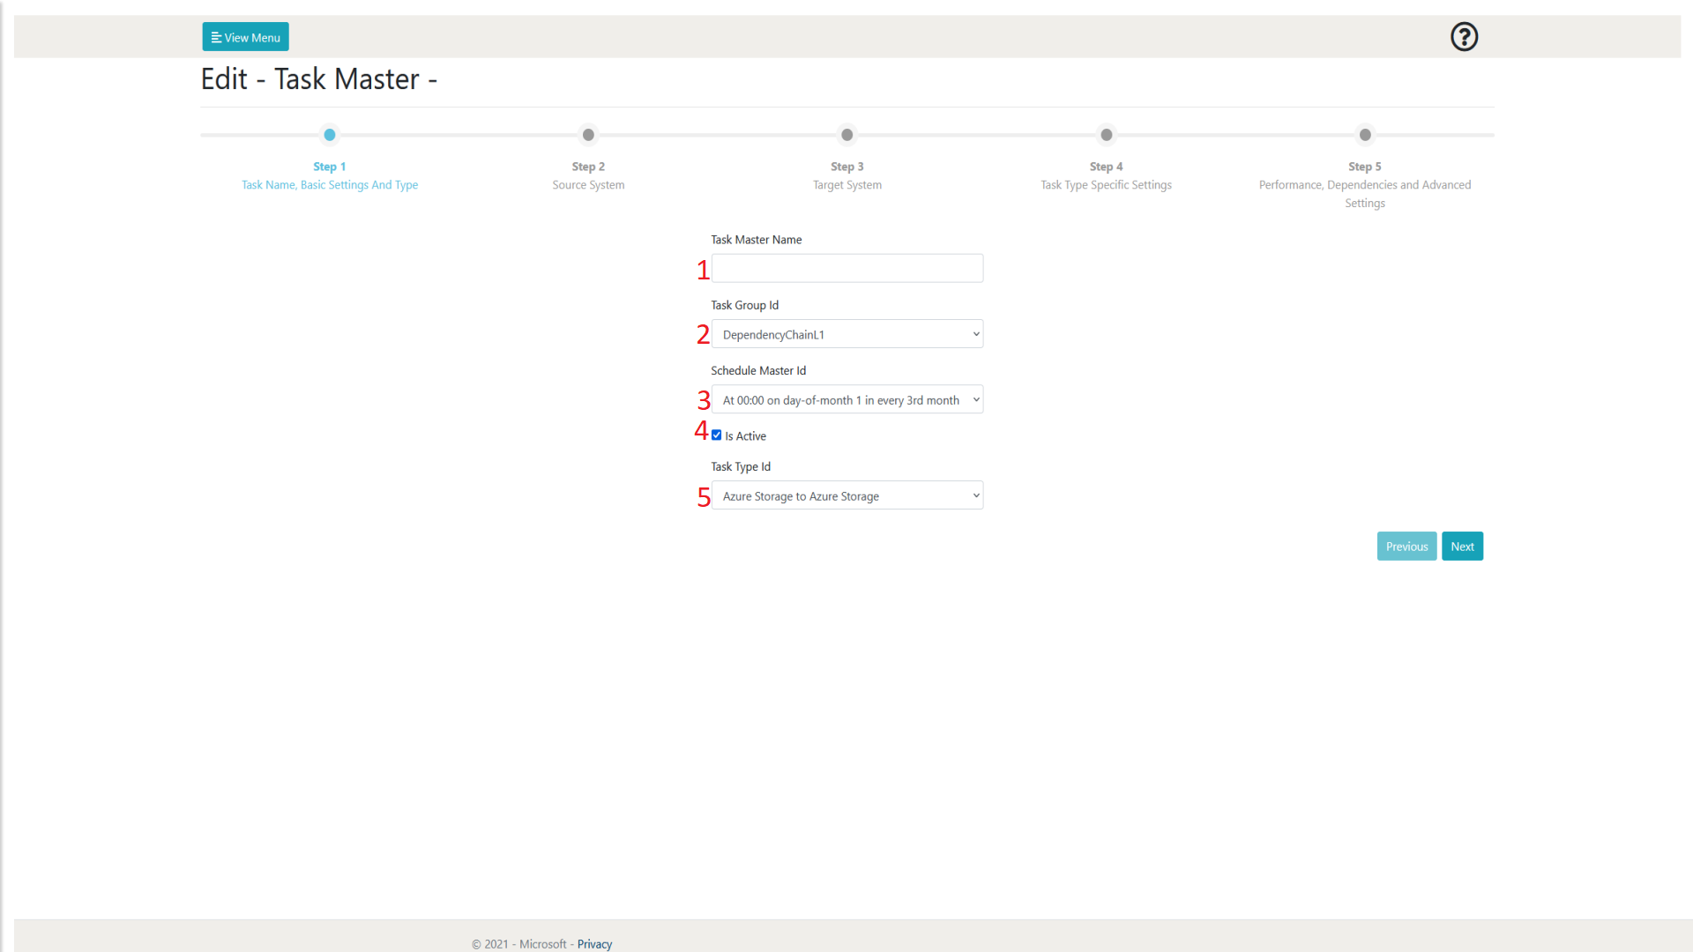Open the View Menu button

pos(245,37)
